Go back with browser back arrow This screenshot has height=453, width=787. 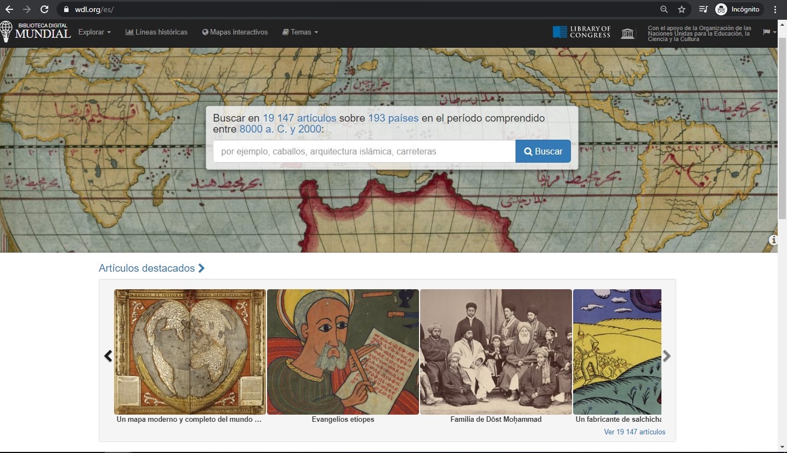9,9
